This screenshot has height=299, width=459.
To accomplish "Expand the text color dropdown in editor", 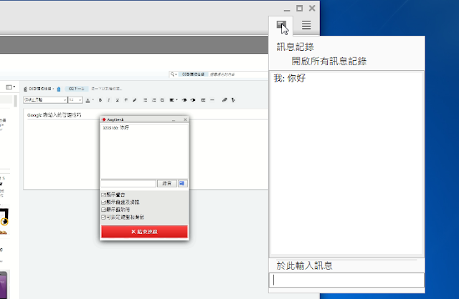I will pyautogui.click(x=93, y=99).
